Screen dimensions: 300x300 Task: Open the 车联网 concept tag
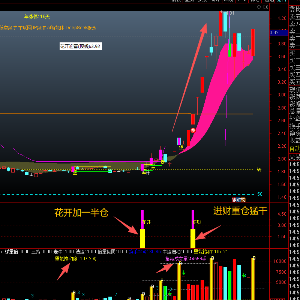[25, 28]
